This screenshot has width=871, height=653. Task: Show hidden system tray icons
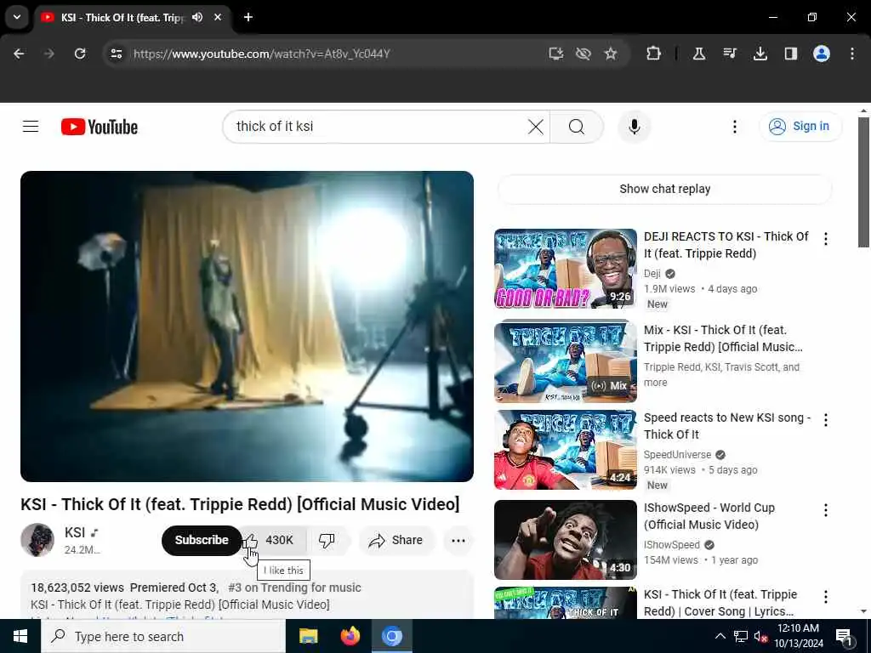coord(720,636)
